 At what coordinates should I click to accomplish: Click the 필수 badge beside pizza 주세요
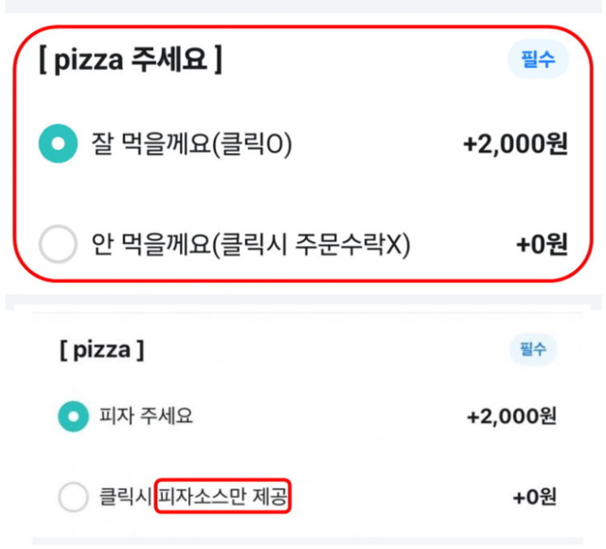click(538, 59)
